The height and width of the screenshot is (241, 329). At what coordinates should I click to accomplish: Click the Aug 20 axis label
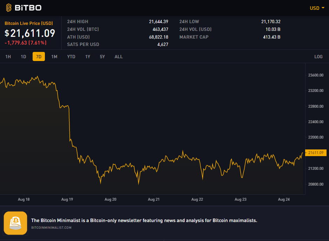coord(110,200)
